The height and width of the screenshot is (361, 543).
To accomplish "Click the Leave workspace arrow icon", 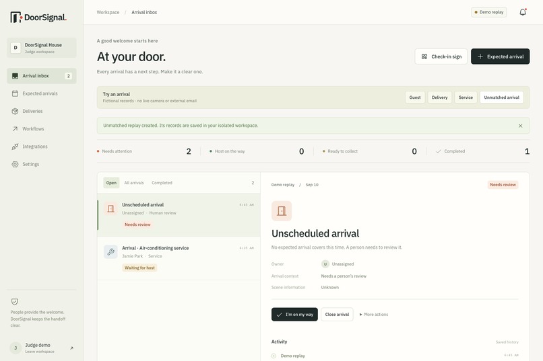I will 71,348.
